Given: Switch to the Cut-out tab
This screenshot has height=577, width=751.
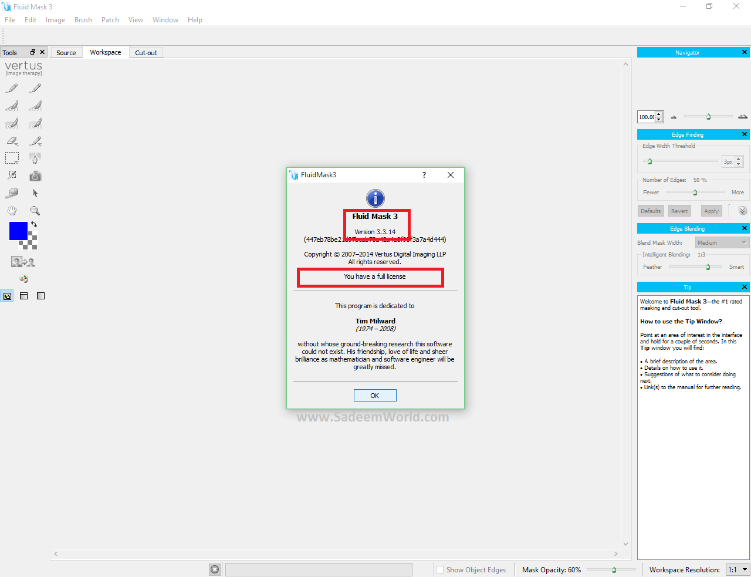Looking at the screenshot, I should [x=146, y=53].
